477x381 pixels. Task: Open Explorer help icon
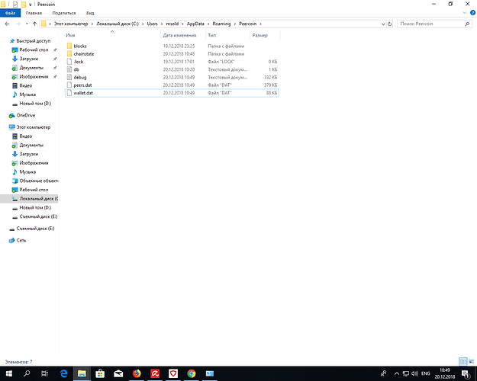473,13
